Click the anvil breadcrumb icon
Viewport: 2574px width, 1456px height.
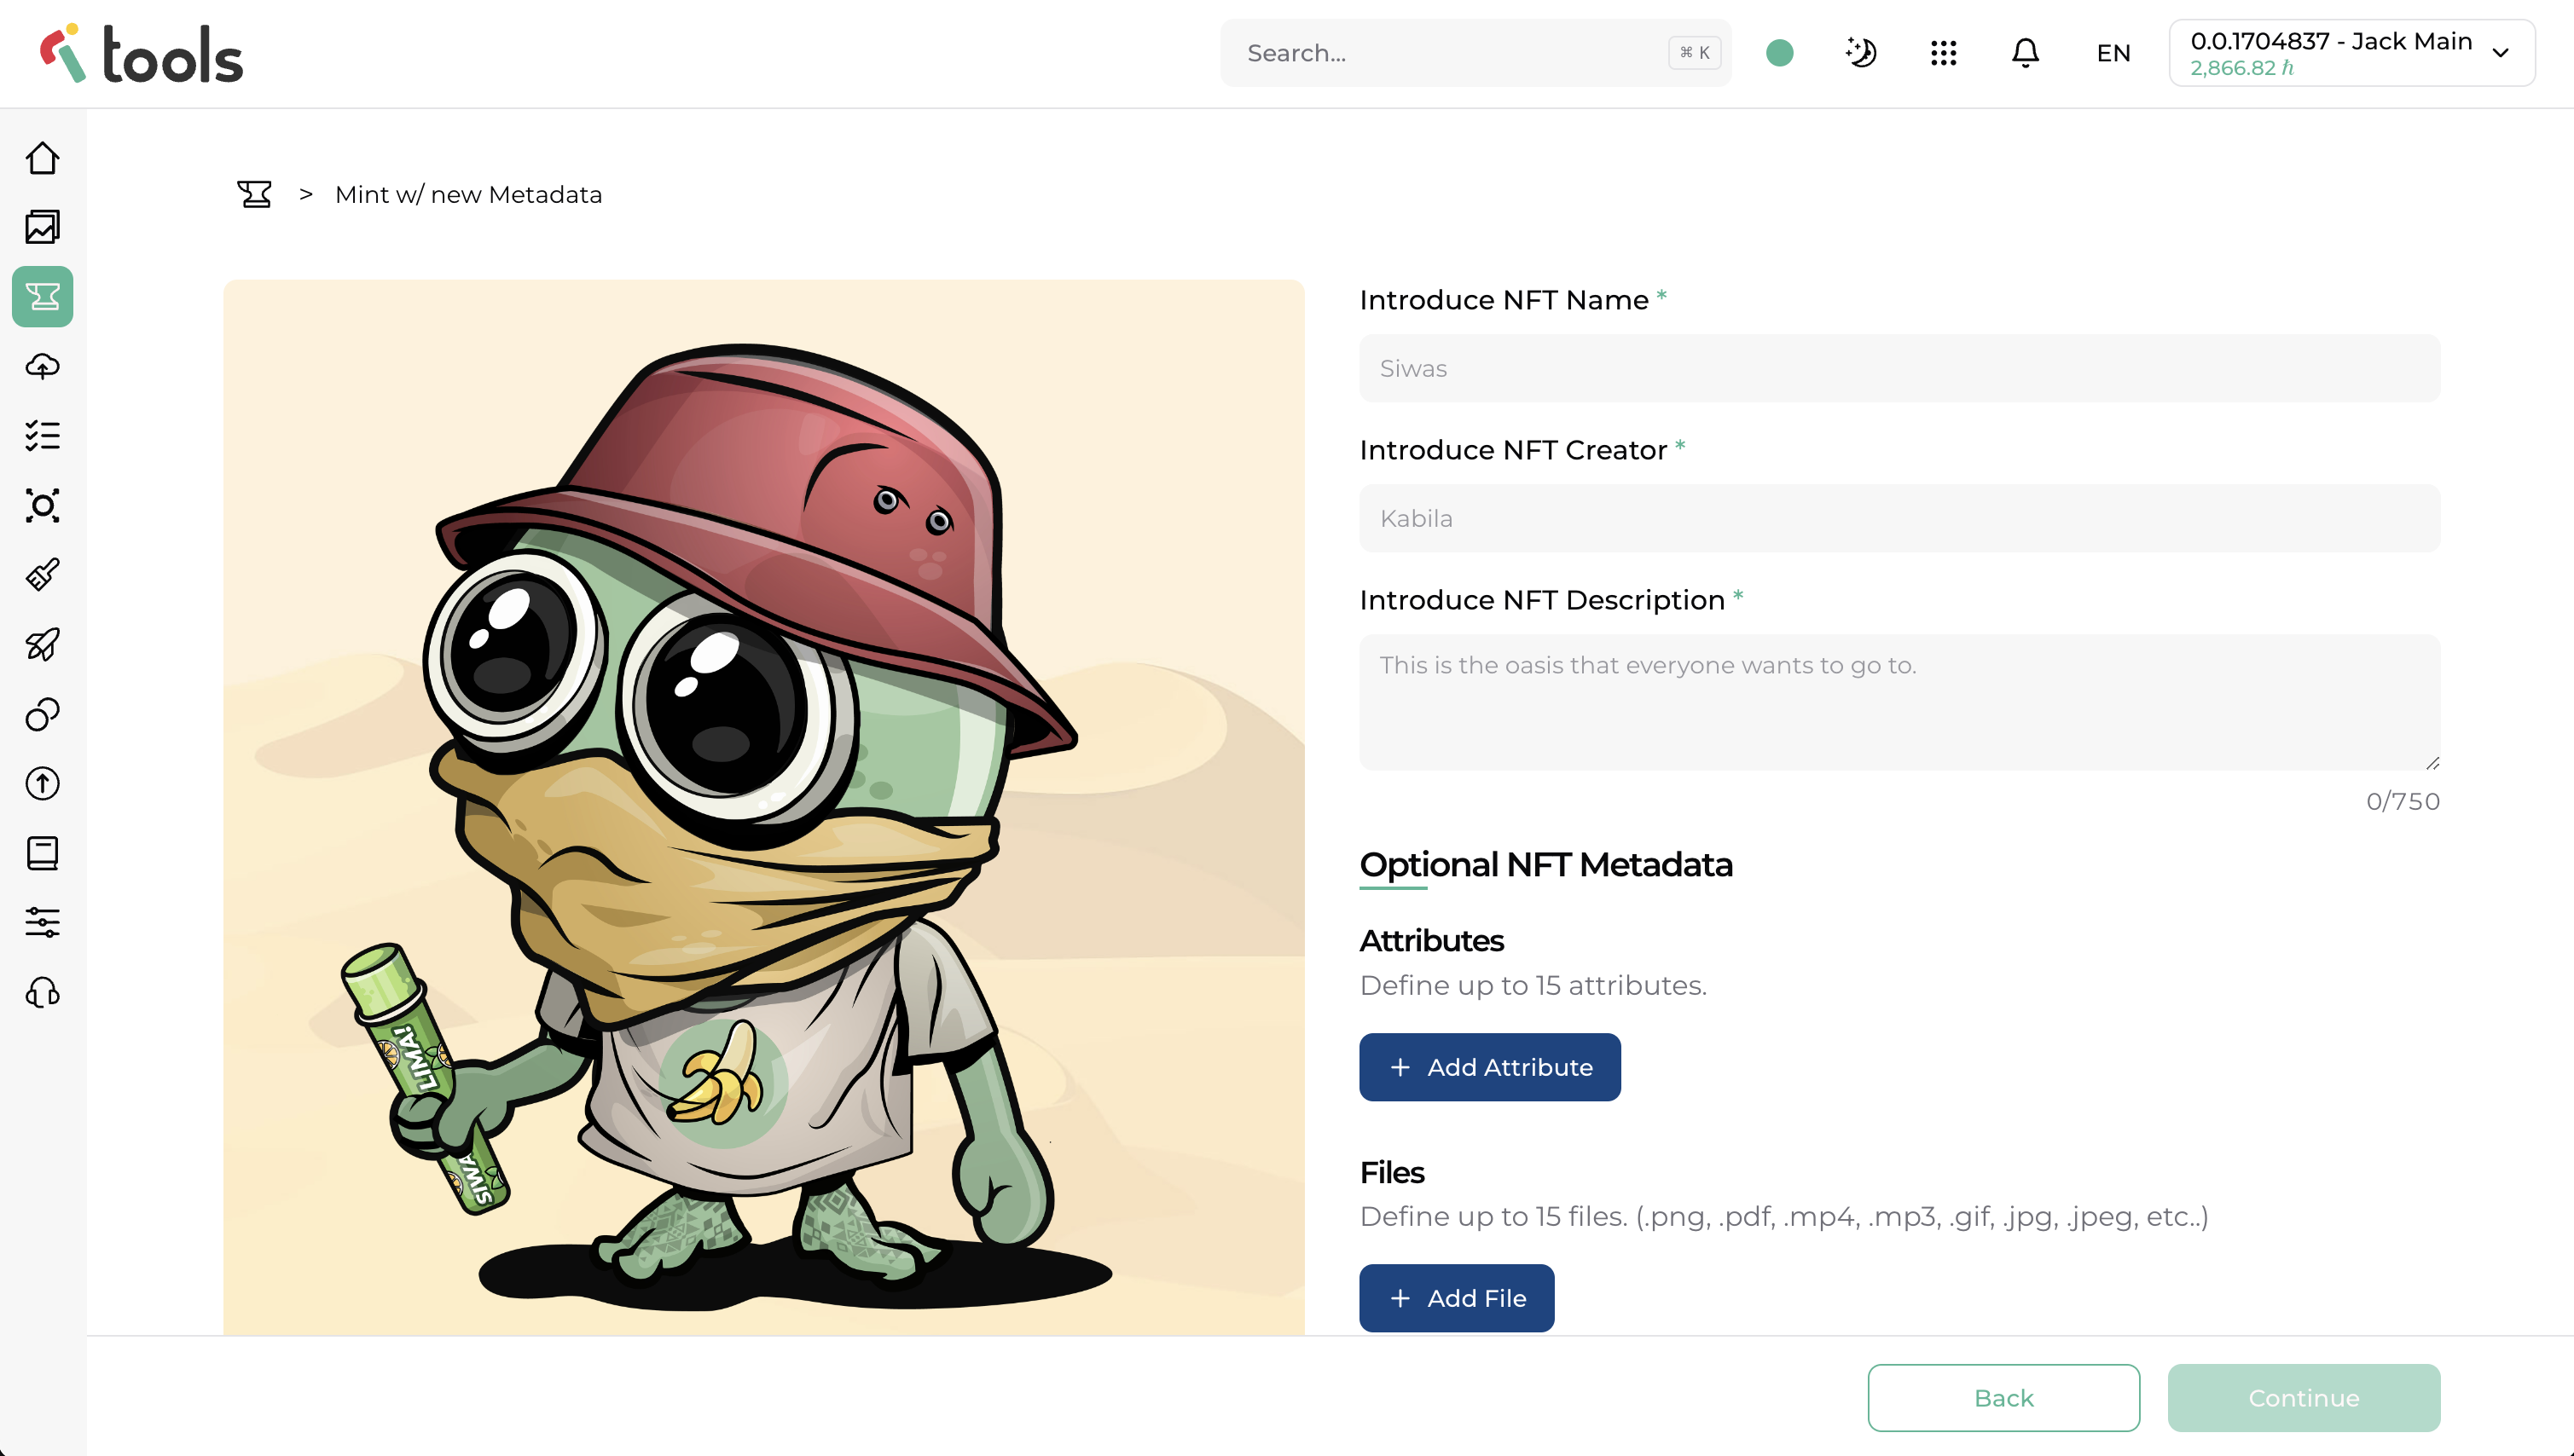tap(254, 194)
